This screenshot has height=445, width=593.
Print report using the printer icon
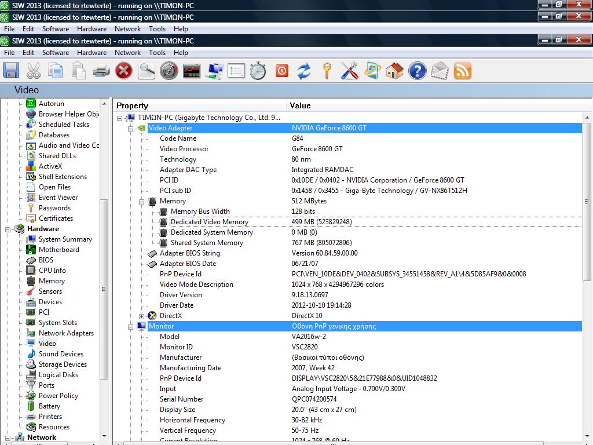(101, 71)
